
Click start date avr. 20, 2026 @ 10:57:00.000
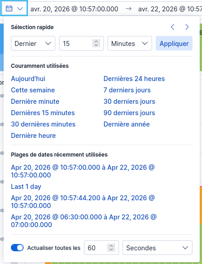pos(74,9)
